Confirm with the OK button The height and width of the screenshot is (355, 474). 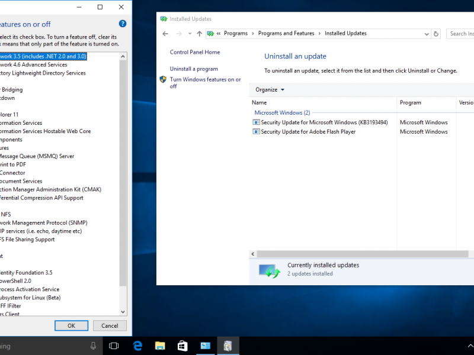[71, 326]
